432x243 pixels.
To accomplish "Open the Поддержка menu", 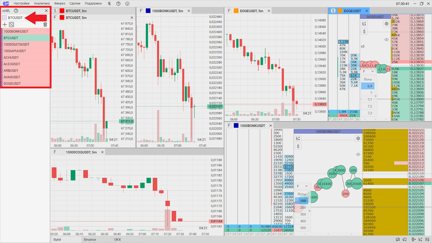I will (x=93, y=4).
